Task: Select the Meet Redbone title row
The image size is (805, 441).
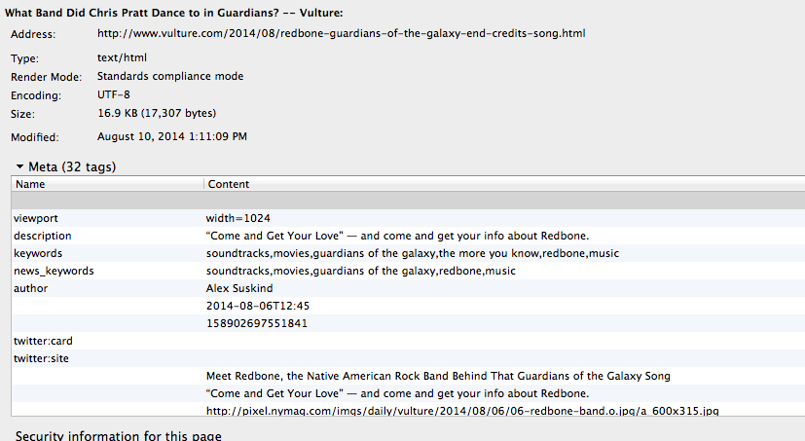Action: pyautogui.click(x=438, y=376)
